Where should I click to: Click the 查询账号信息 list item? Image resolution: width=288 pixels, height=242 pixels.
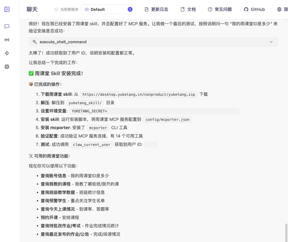click(75, 176)
